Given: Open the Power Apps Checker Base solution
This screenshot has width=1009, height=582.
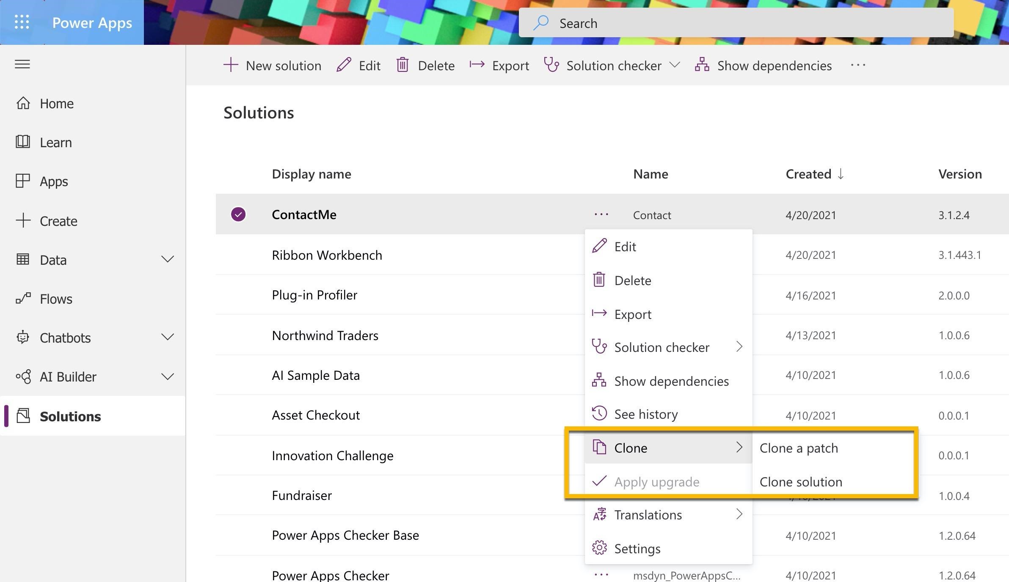Looking at the screenshot, I should [345, 535].
